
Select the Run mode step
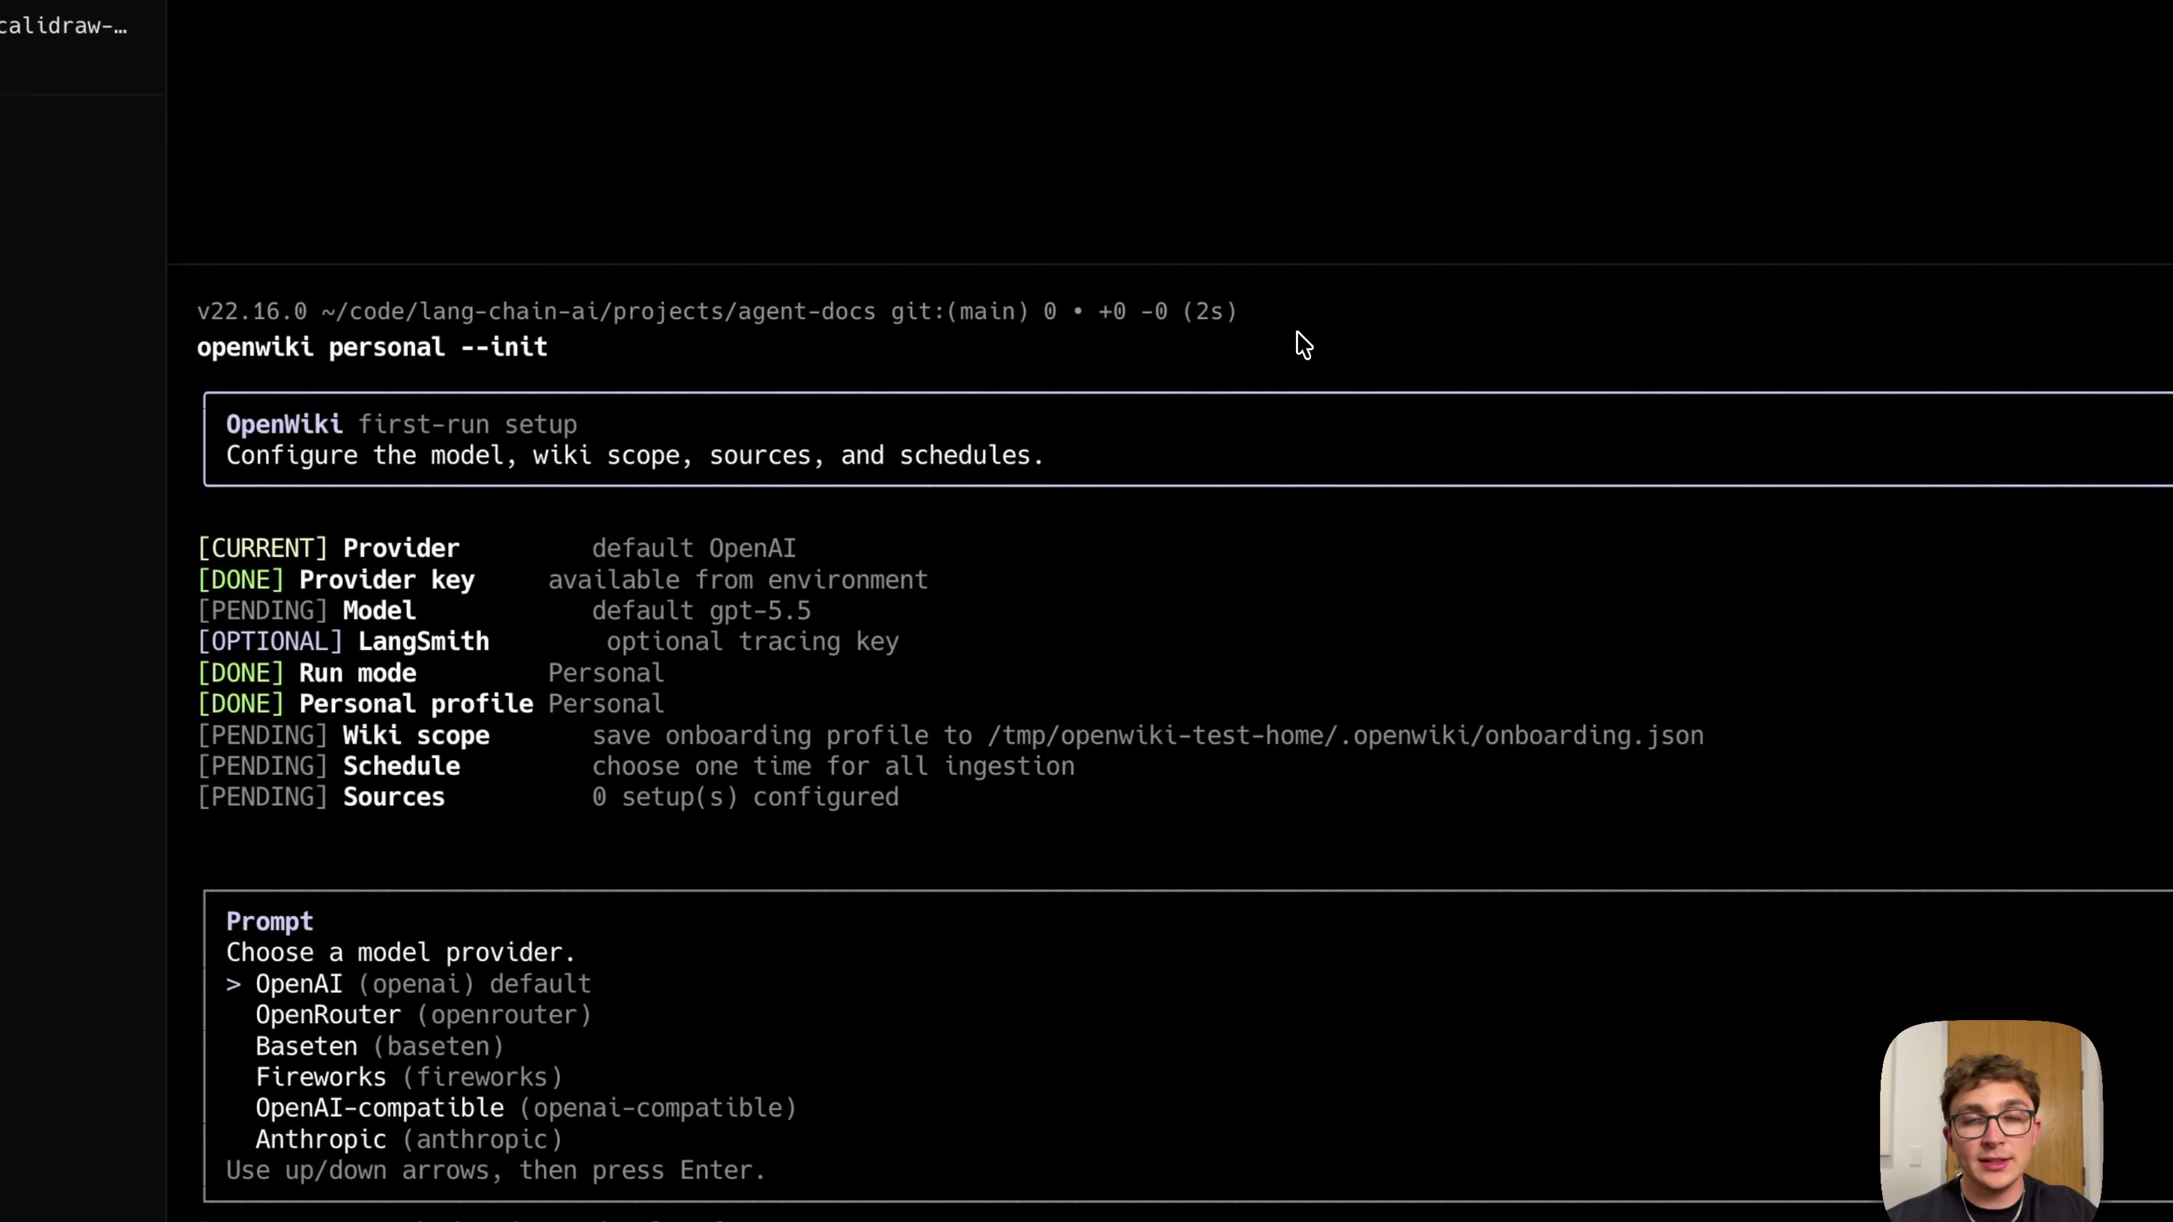431,673
